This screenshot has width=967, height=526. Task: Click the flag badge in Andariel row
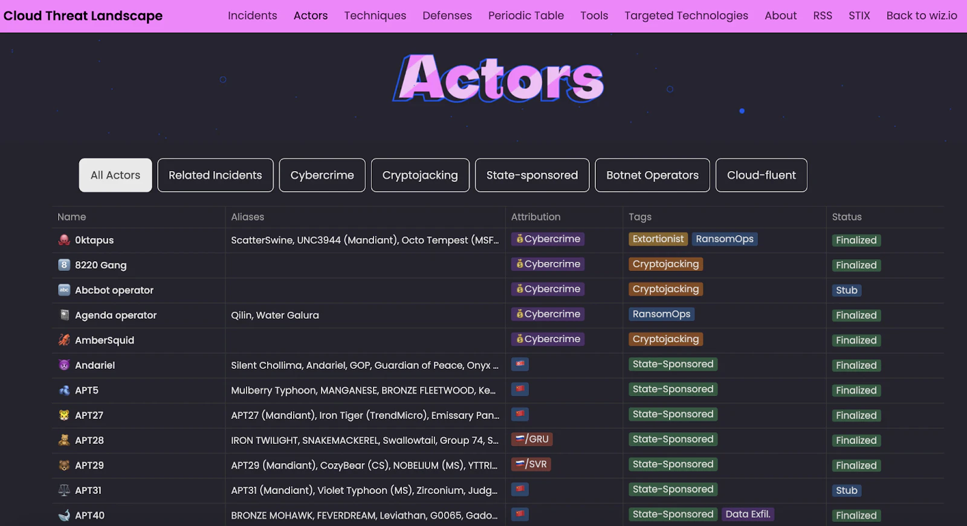tap(520, 364)
